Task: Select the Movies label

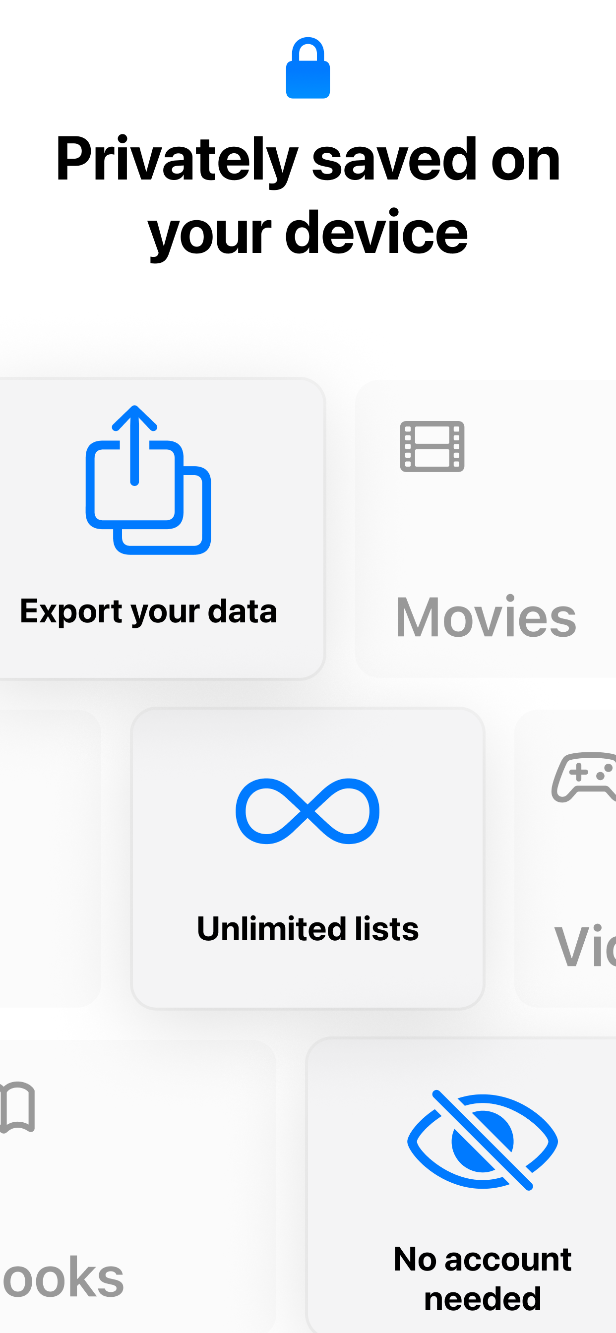Action: coord(486,617)
